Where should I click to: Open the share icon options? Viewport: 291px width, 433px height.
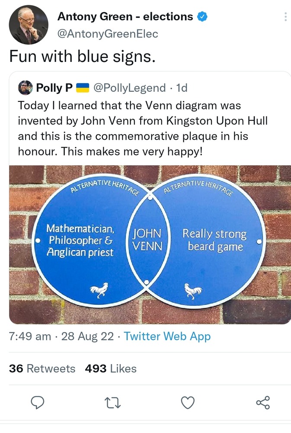(x=262, y=403)
